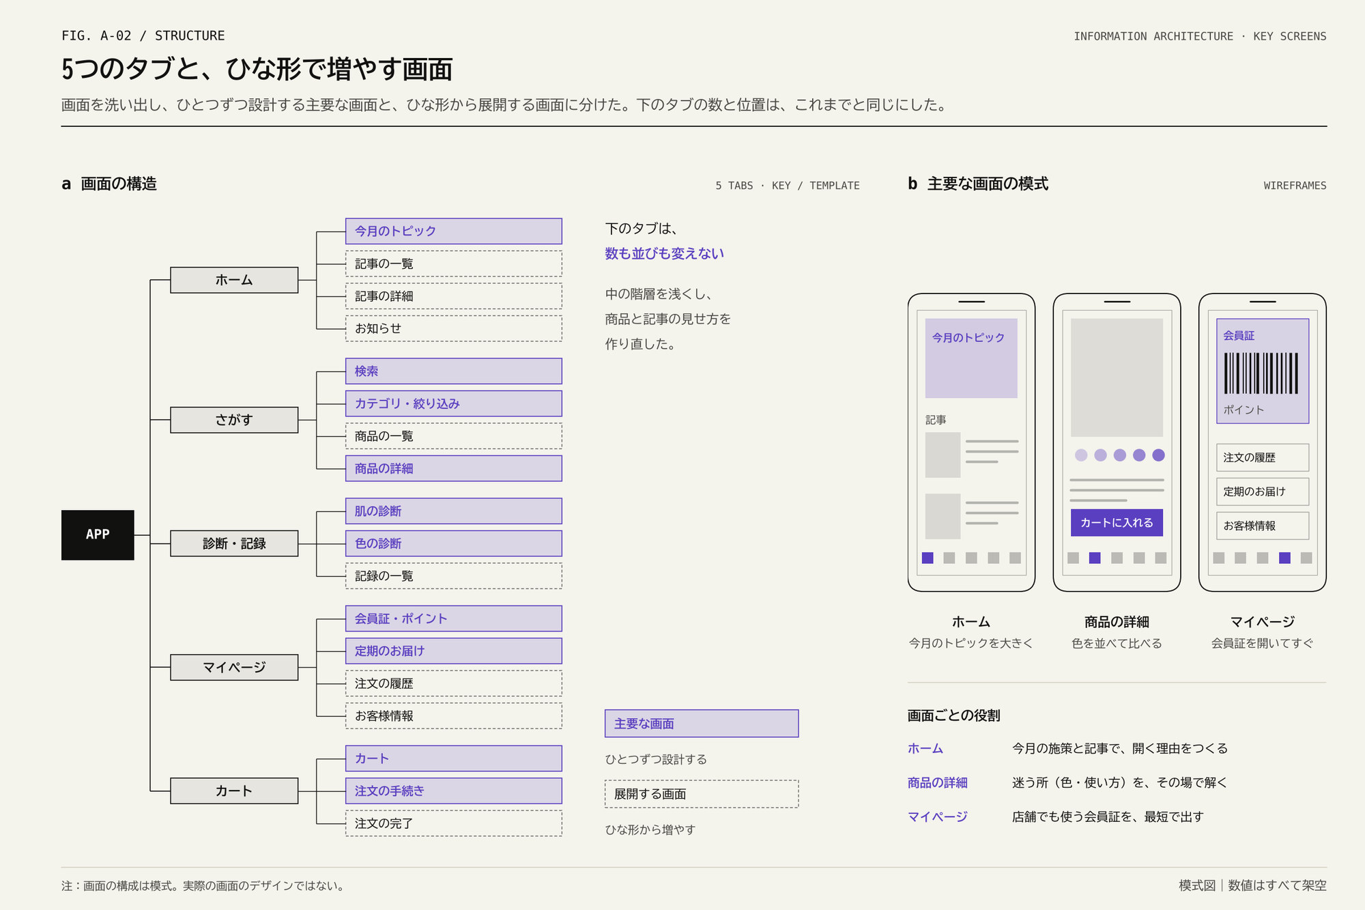Click the 展開する画面 legend box
The height and width of the screenshot is (910, 1365).
click(702, 793)
